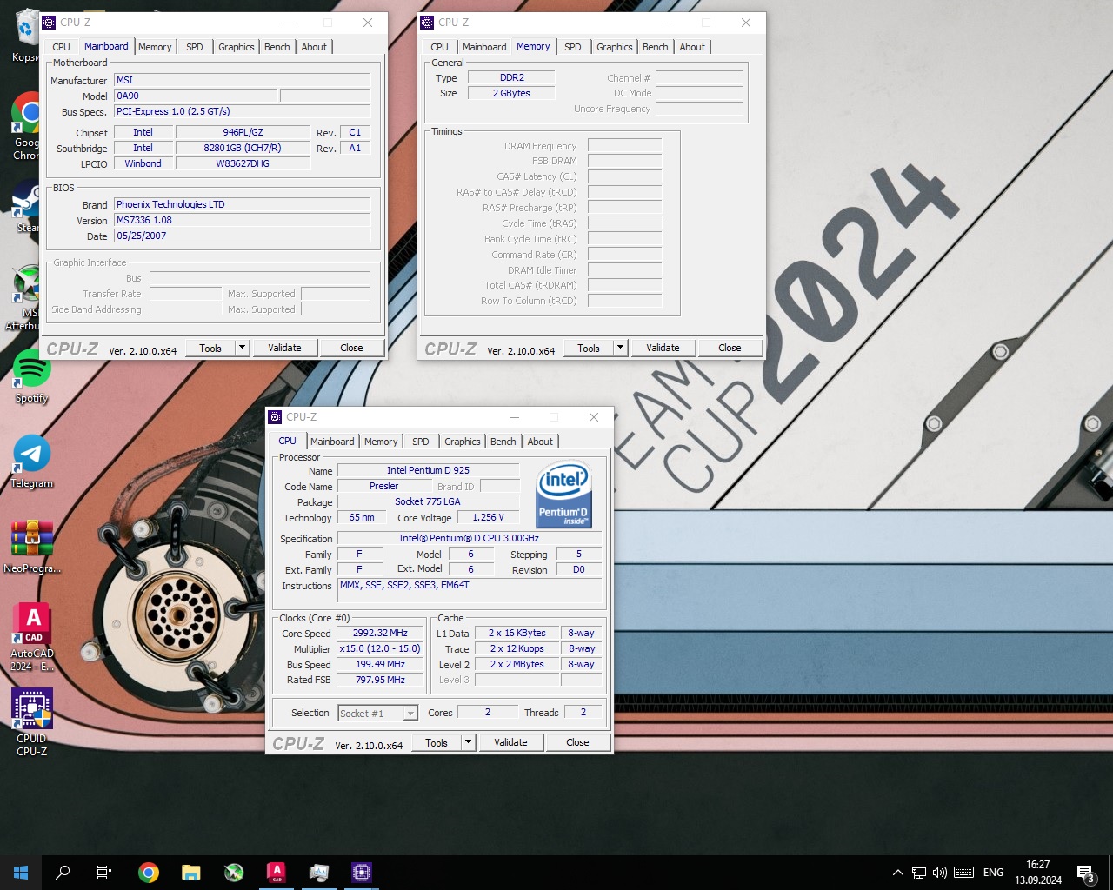The image size is (1113, 890).
Task: Click the BIOS date 05/25/2007 field
Action: (242, 236)
